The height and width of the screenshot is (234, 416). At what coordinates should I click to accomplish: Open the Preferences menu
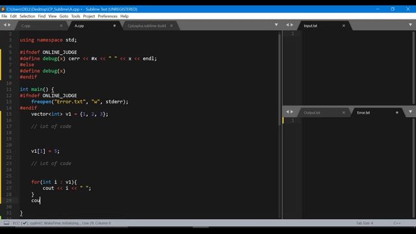107,16
